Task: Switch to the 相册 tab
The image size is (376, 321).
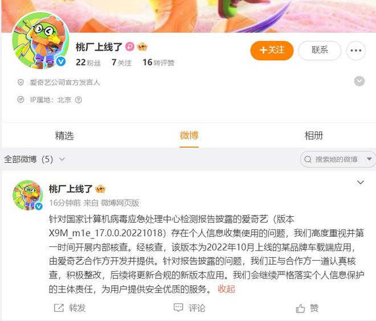Action: click(x=314, y=135)
